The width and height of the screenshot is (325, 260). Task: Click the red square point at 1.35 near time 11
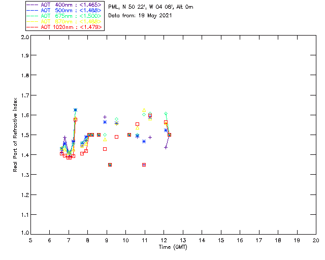144,165
